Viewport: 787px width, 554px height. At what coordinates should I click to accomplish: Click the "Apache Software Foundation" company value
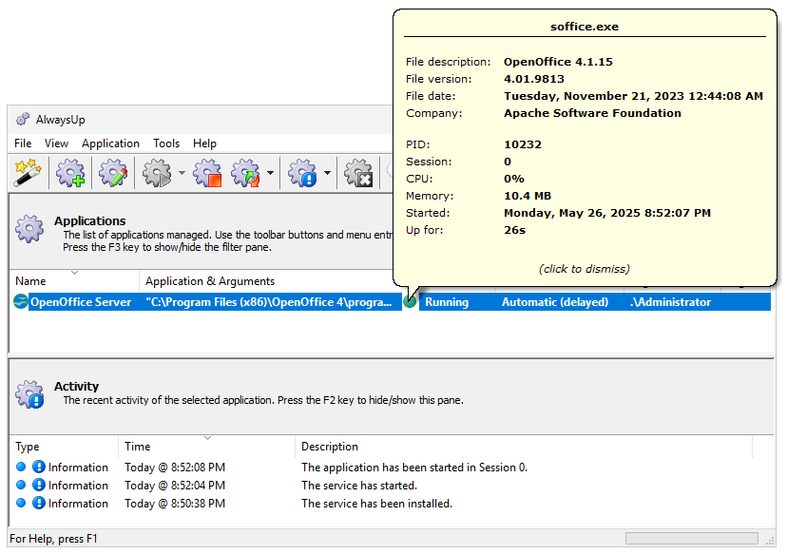pos(592,113)
